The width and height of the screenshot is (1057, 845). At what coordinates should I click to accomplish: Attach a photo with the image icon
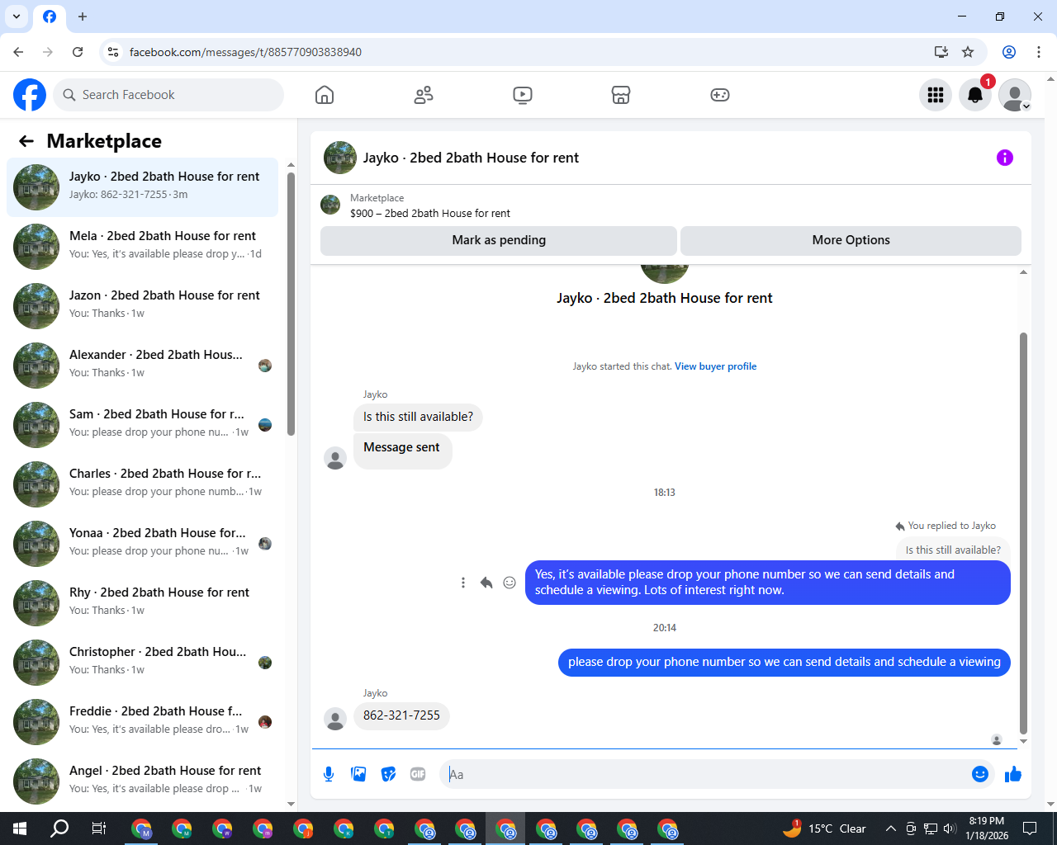[358, 774]
